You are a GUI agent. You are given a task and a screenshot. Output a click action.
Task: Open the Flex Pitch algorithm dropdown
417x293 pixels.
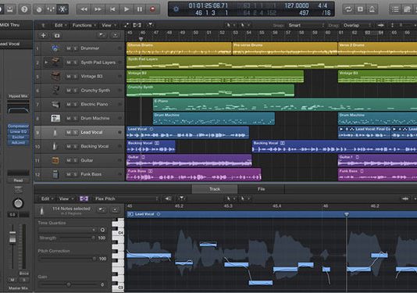click(126, 198)
